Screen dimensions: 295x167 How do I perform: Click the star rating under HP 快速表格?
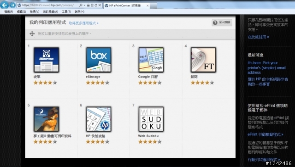coord(97,142)
